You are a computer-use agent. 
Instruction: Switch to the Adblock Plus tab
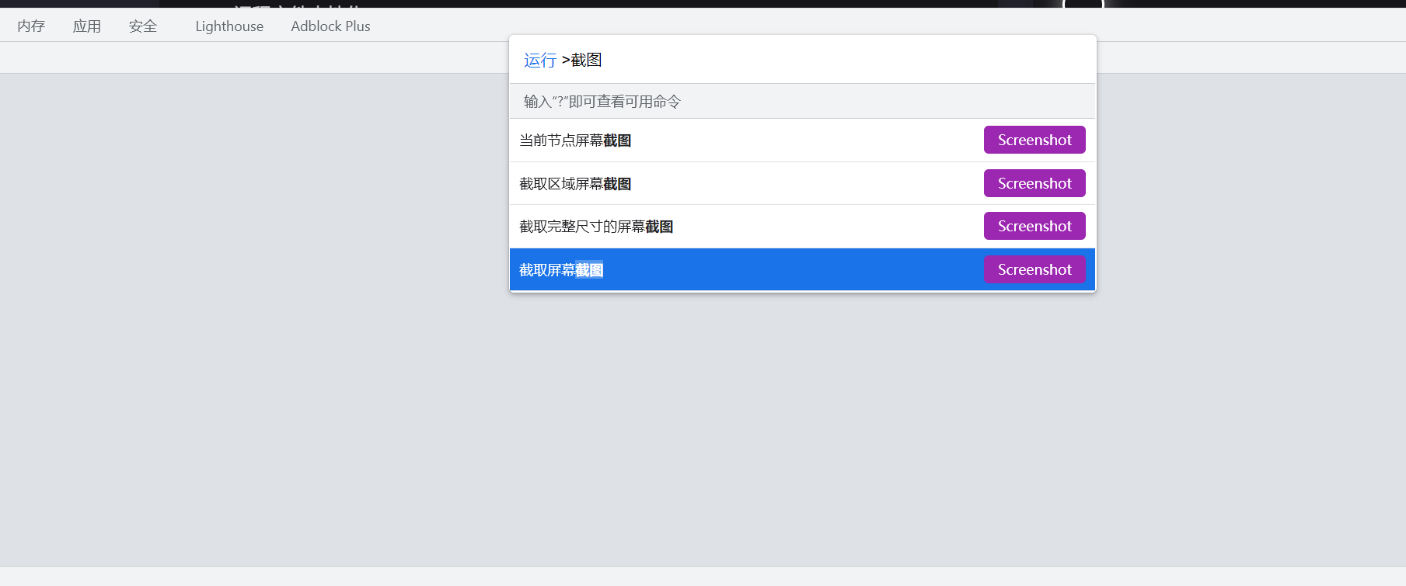tap(330, 26)
